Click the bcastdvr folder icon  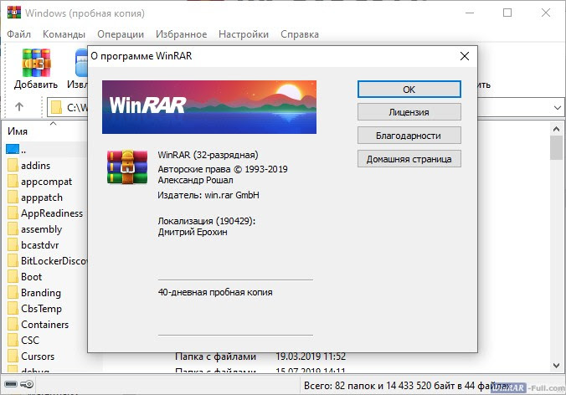pos(13,245)
